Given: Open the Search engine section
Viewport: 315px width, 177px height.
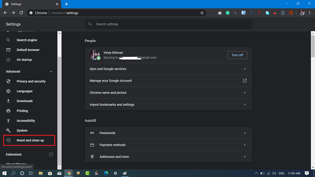Looking at the screenshot, I should 27,40.
